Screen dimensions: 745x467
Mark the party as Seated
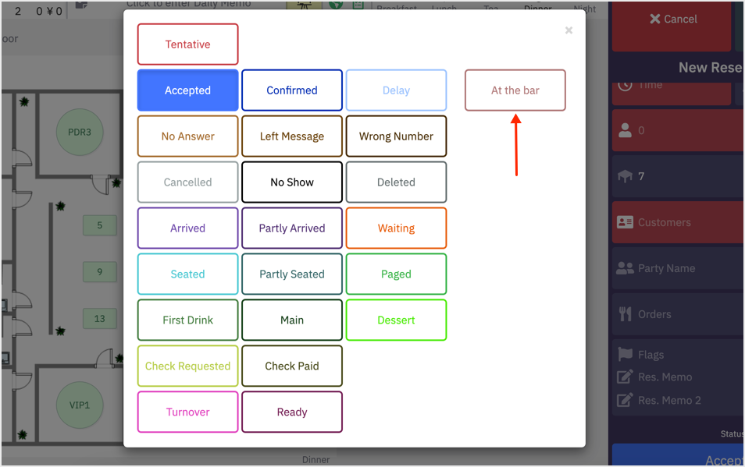(187, 274)
